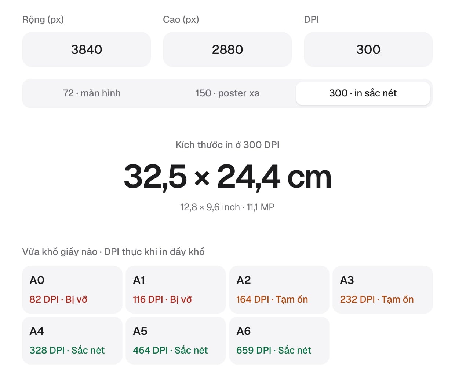Screen dimensions: 455x381
Task: Switch to the "150 · poster xa" preset
Action: 227,93
